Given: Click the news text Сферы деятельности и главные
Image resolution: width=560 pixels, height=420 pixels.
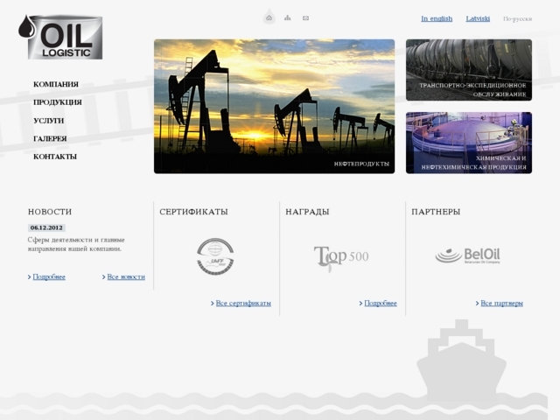Looking at the screenshot, I should [x=76, y=240].
